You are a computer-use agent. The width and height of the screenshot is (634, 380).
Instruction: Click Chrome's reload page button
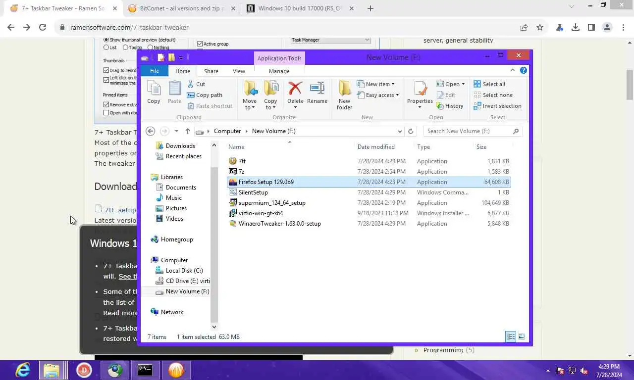coord(43,27)
